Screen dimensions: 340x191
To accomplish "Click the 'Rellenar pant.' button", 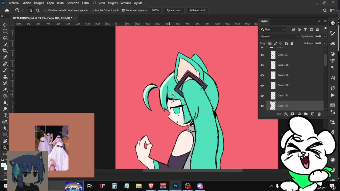I will (197, 10).
